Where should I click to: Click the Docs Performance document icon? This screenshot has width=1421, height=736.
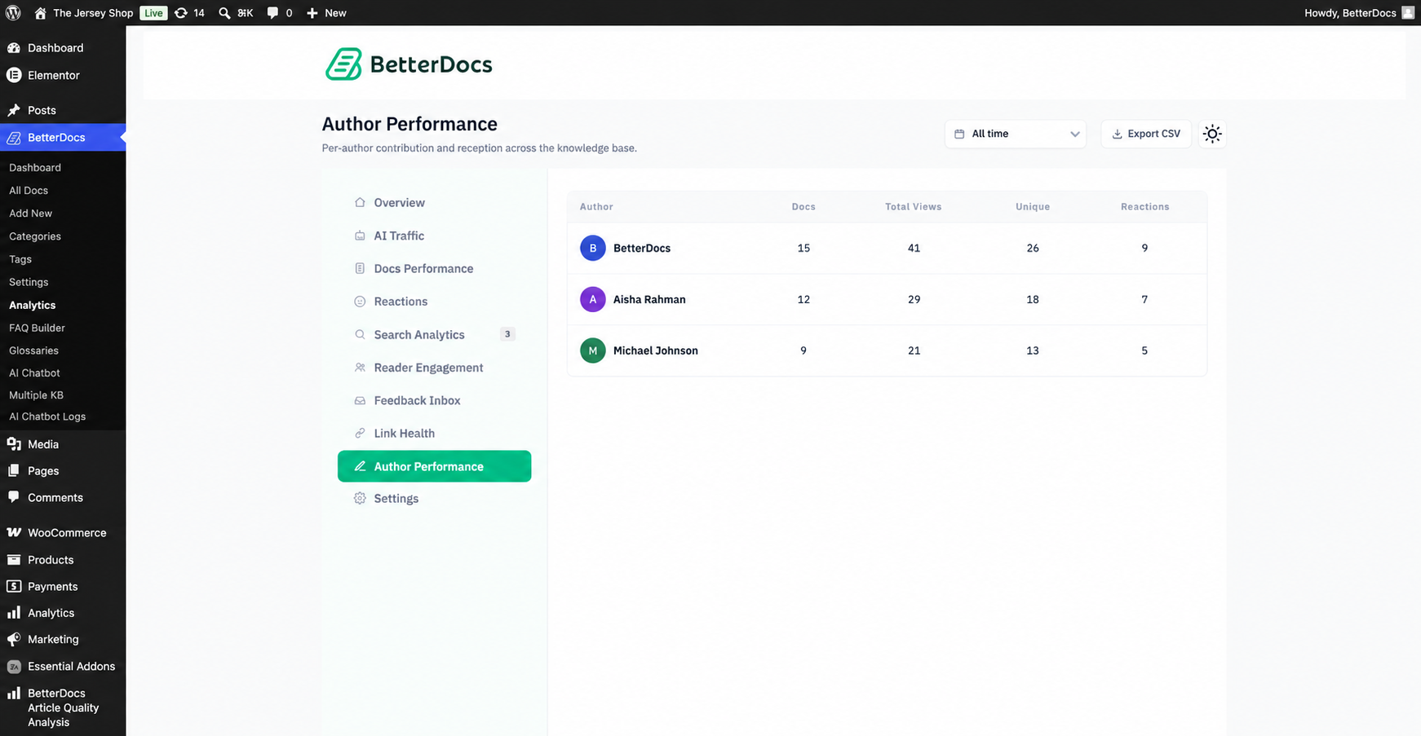(360, 268)
